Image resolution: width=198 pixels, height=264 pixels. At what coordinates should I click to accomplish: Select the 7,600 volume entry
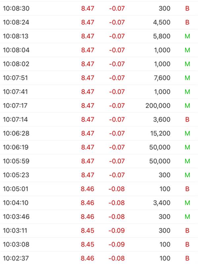coord(162,78)
